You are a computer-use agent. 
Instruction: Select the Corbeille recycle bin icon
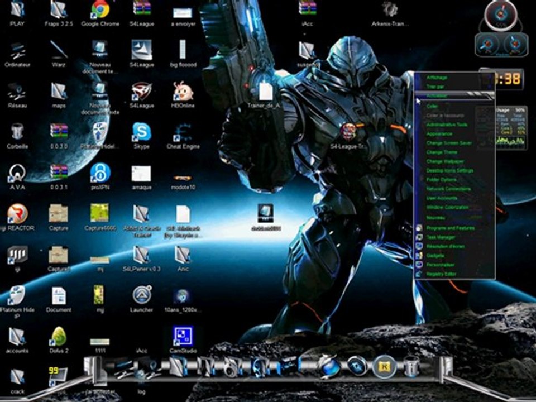point(17,136)
